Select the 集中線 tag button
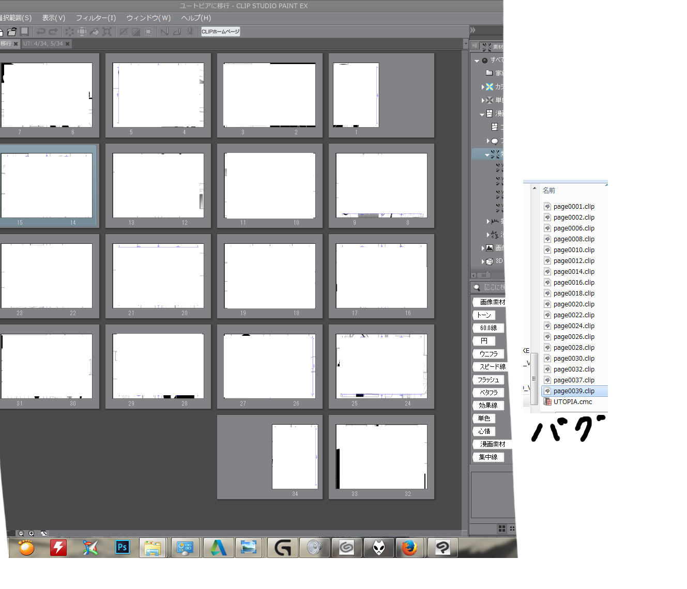The image size is (687, 589). click(488, 457)
